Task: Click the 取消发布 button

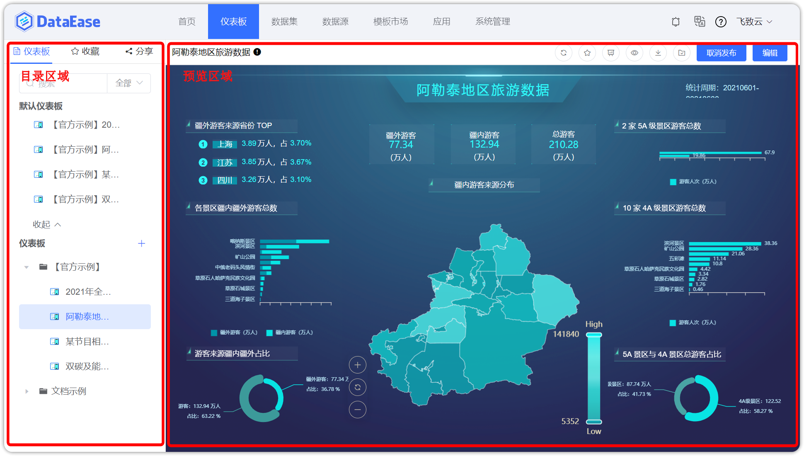Action: (721, 53)
